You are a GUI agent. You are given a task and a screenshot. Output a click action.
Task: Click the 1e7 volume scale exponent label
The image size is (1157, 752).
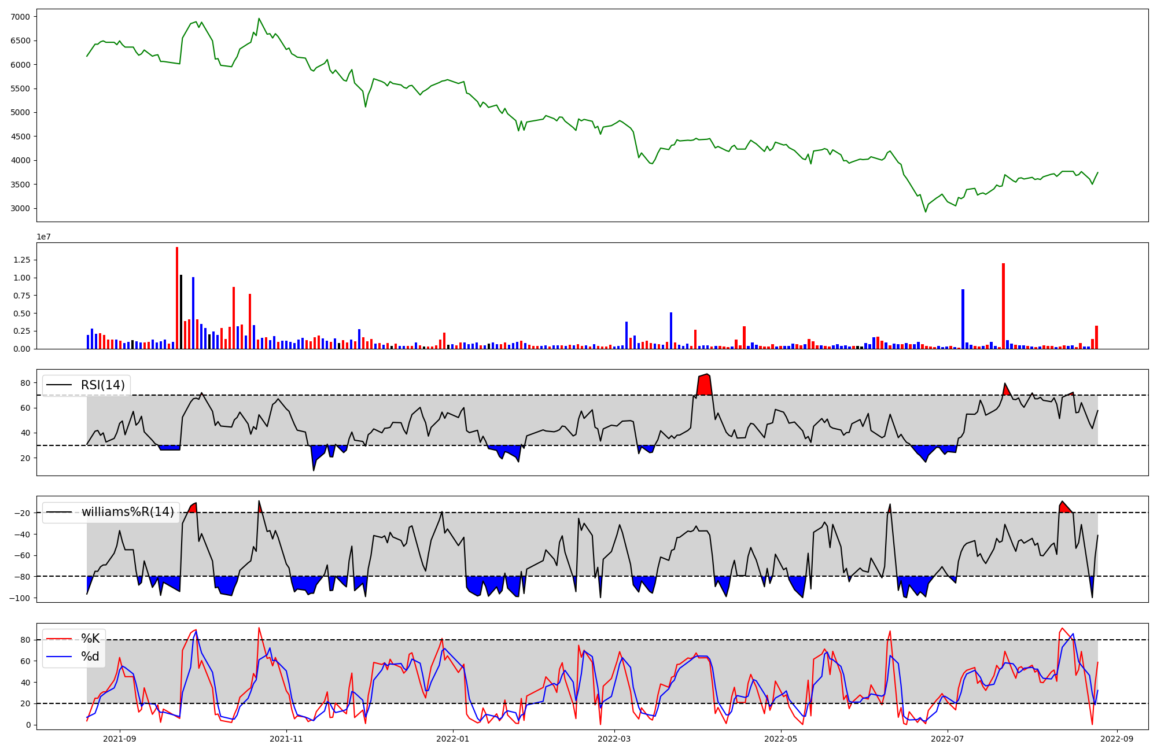click(45, 237)
